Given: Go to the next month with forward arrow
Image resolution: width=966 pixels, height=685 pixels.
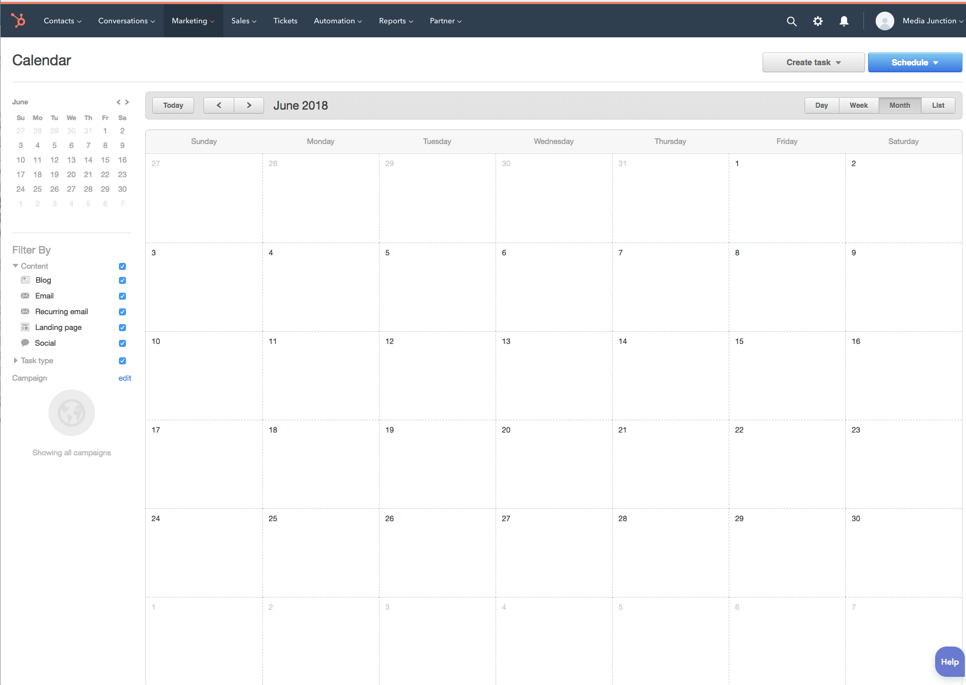Looking at the screenshot, I should (x=249, y=106).
